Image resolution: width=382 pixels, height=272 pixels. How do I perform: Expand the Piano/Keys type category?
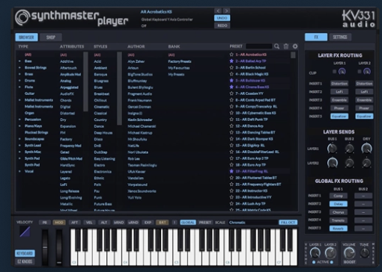pyautogui.click(x=19, y=126)
